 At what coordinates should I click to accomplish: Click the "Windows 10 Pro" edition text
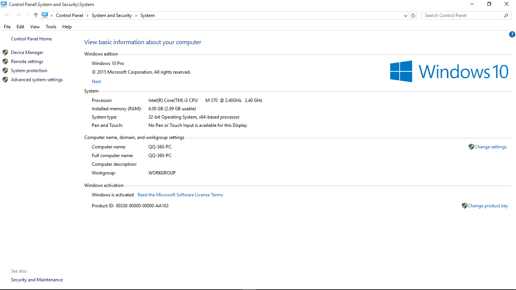click(108, 63)
